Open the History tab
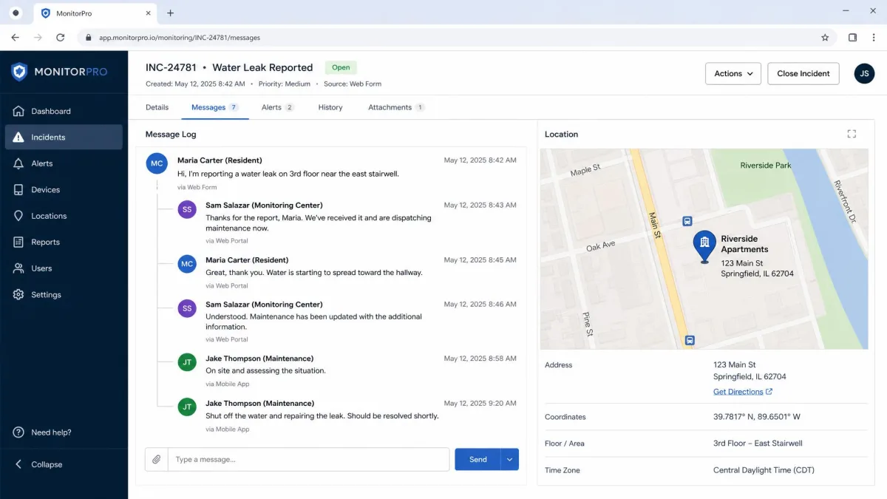887x499 pixels. click(330, 107)
